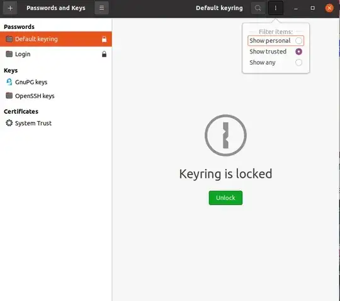The height and width of the screenshot is (301, 340).
Task: Toggle the three-dot filter menu button
Action: point(276,8)
